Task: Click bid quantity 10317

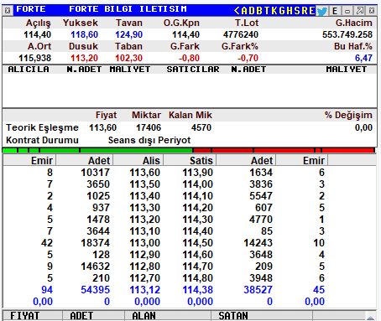Action: tap(95, 173)
